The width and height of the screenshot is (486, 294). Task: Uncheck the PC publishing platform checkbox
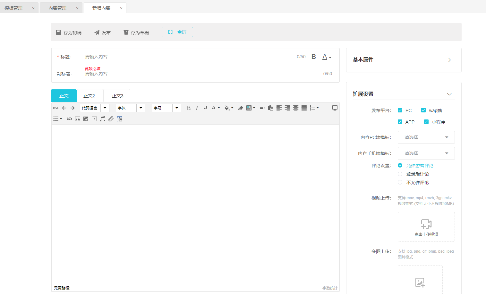[x=400, y=110]
